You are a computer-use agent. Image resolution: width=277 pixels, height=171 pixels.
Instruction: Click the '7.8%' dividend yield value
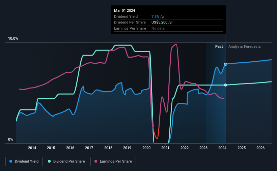pyautogui.click(x=155, y=16)
